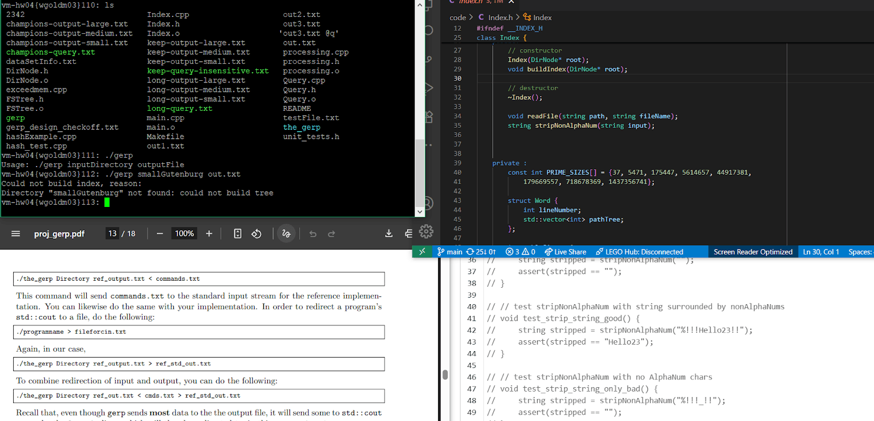Redo the PDF annotation
Image resolution: width=874 pixels, height=421 pixels.
click(332, 234)
